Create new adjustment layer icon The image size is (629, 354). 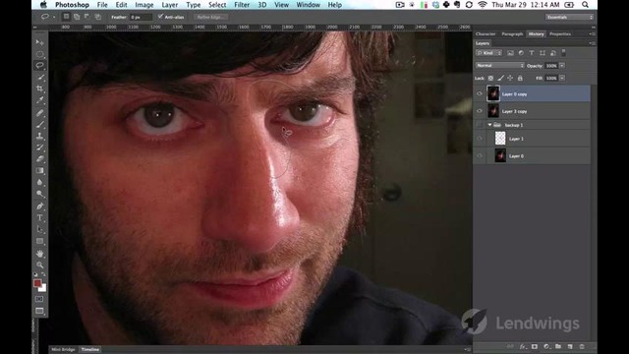(x=546, y=346)
